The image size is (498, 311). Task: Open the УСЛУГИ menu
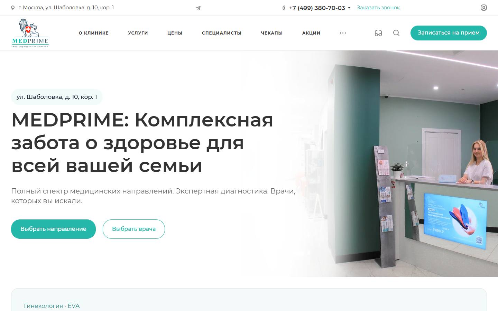[138, 33]
